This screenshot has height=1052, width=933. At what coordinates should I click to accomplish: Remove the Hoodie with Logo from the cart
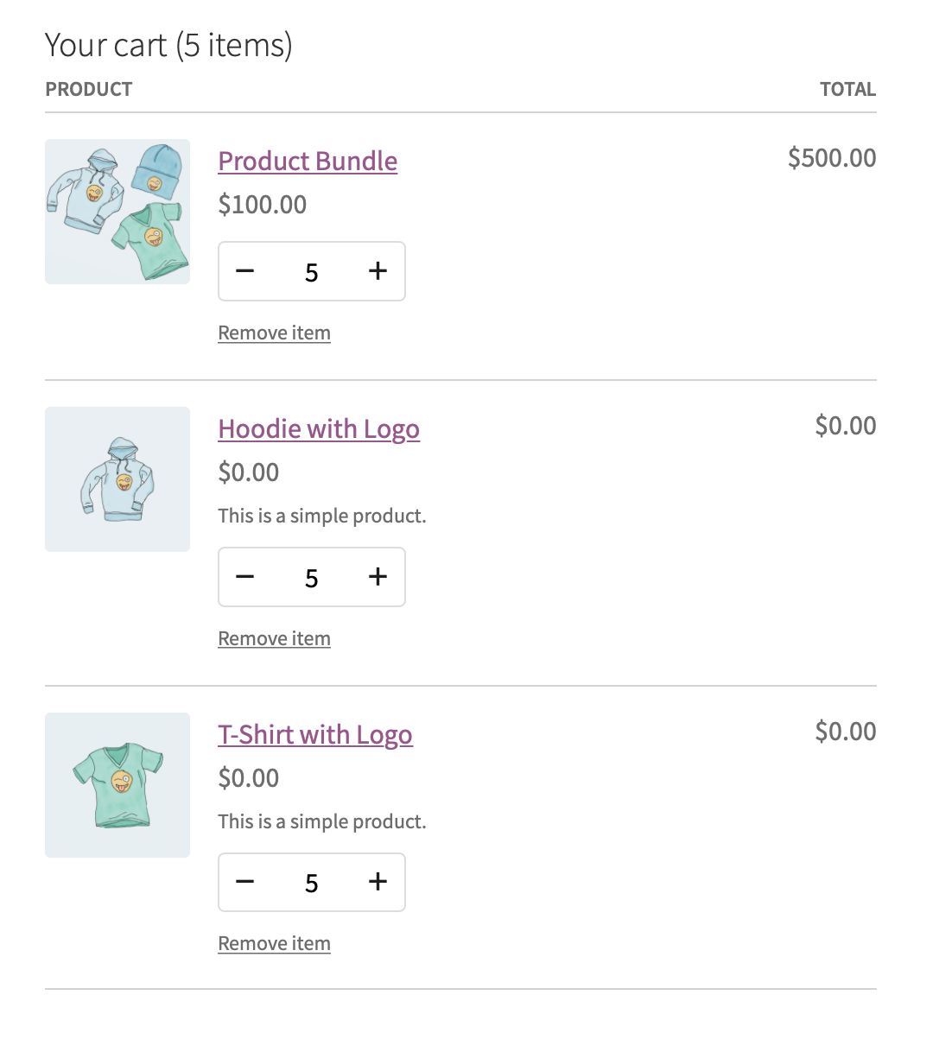274,638
